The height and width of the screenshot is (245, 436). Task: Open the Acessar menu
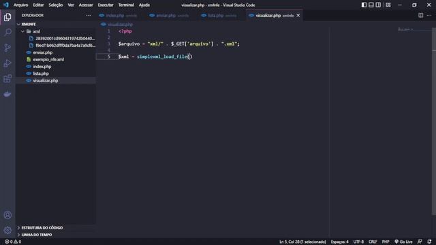(86, 5)
